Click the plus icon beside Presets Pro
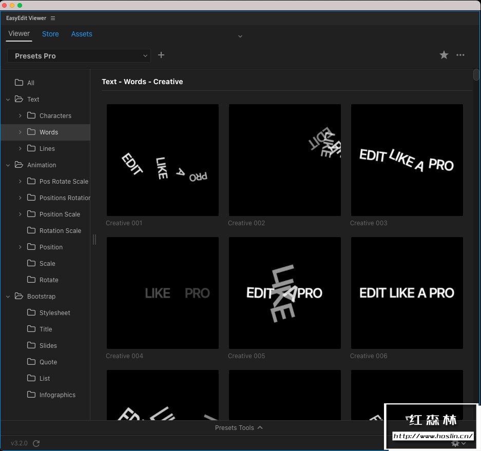 (x=161, y=55)
